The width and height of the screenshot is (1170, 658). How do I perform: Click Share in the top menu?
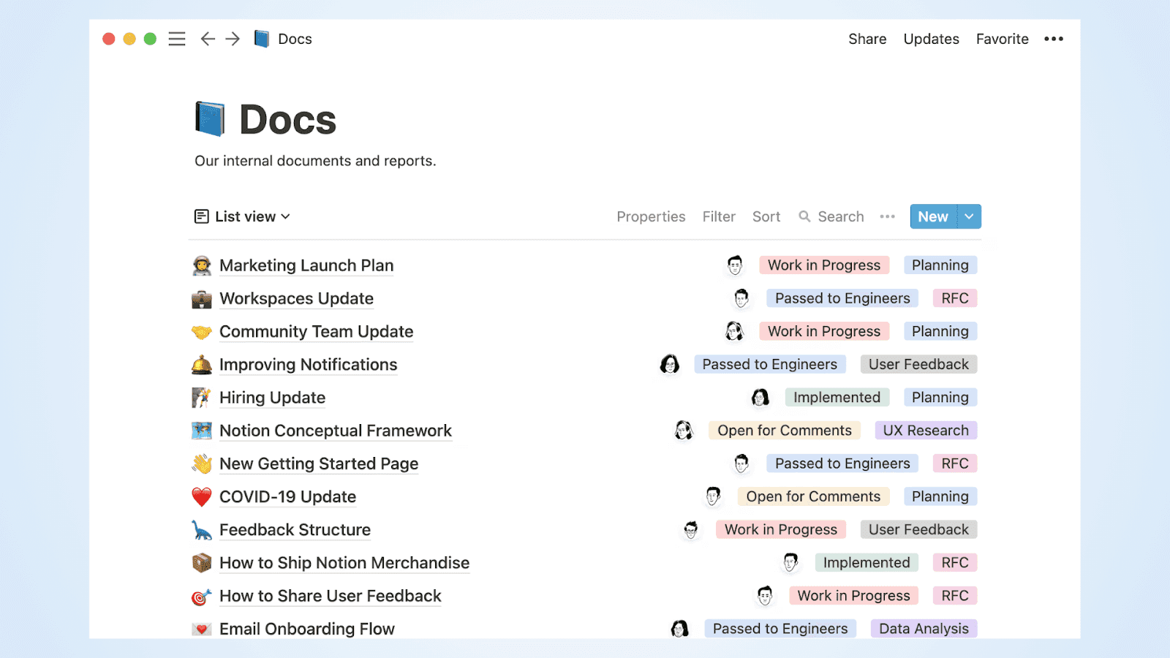867,39
